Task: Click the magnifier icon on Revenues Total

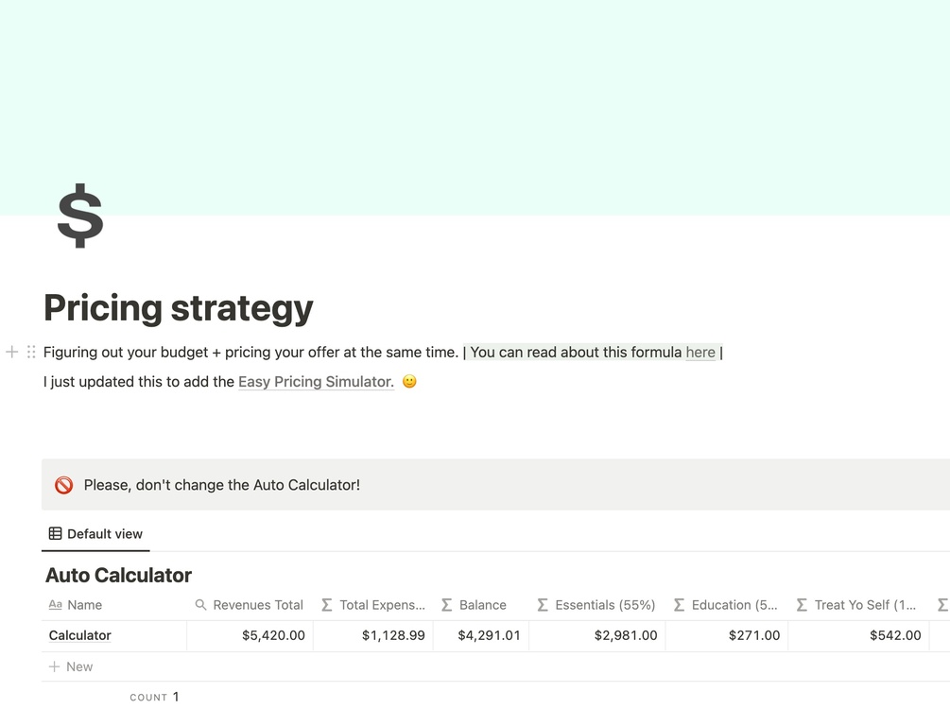Action: pyautogui.click(x=200, y=605)
